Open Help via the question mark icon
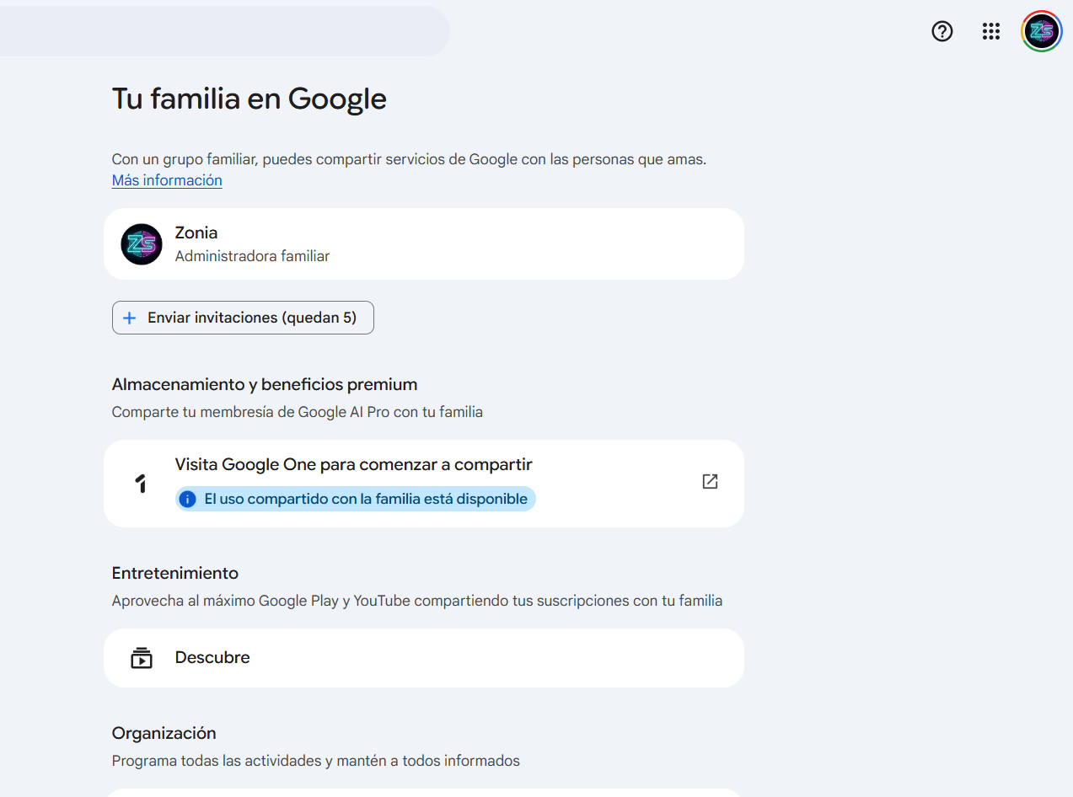 click(942, 31)
